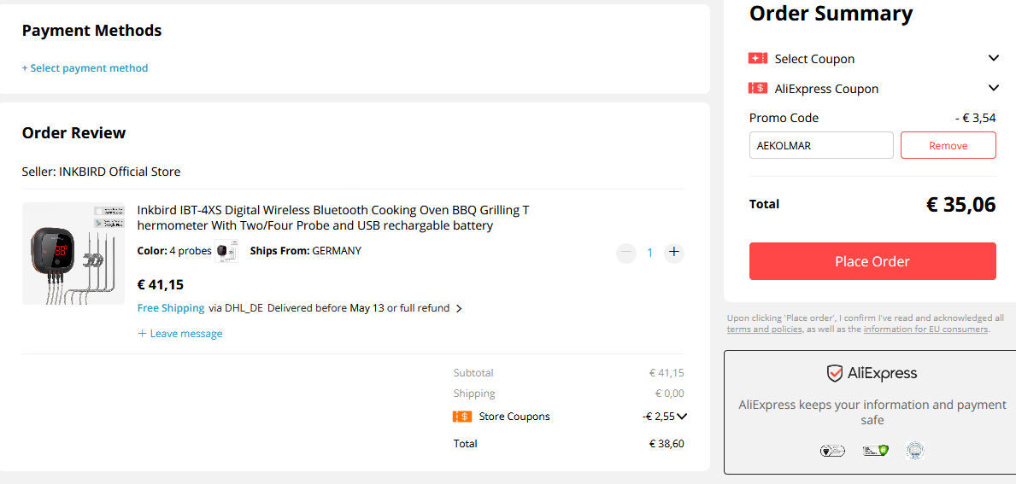
Task: Click Select payment method link
Action: [85, 68]
